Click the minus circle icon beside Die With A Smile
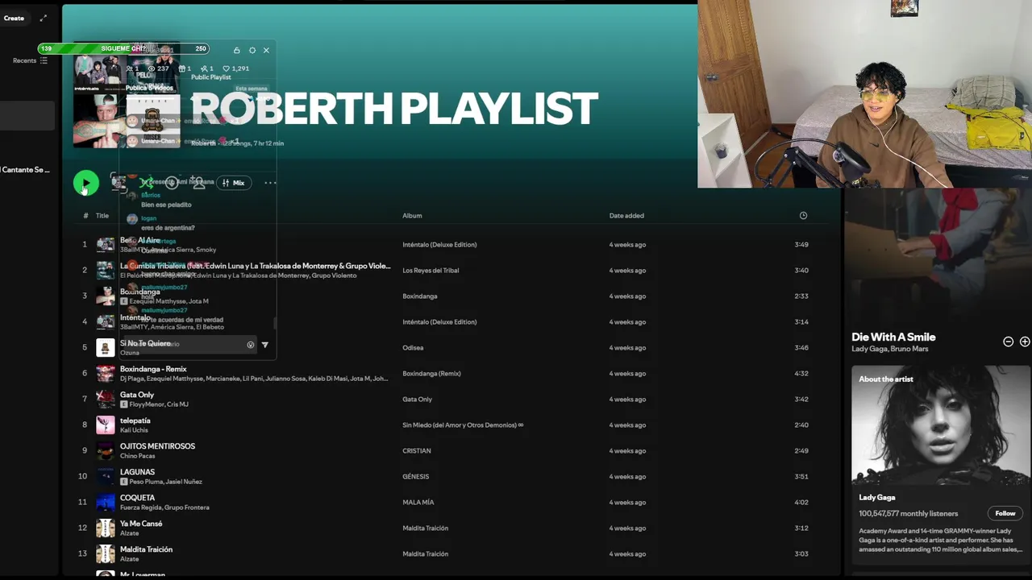The image size is (1032, 580). pyautogui.click(x=1008, y=342)
